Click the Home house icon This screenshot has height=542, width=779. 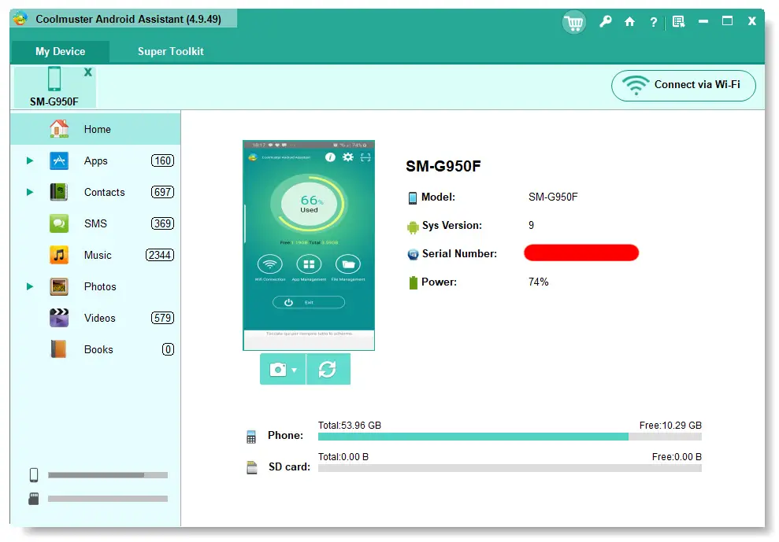click(59, 129)
